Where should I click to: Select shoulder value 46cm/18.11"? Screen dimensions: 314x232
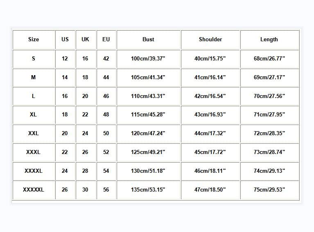(210, 171)
